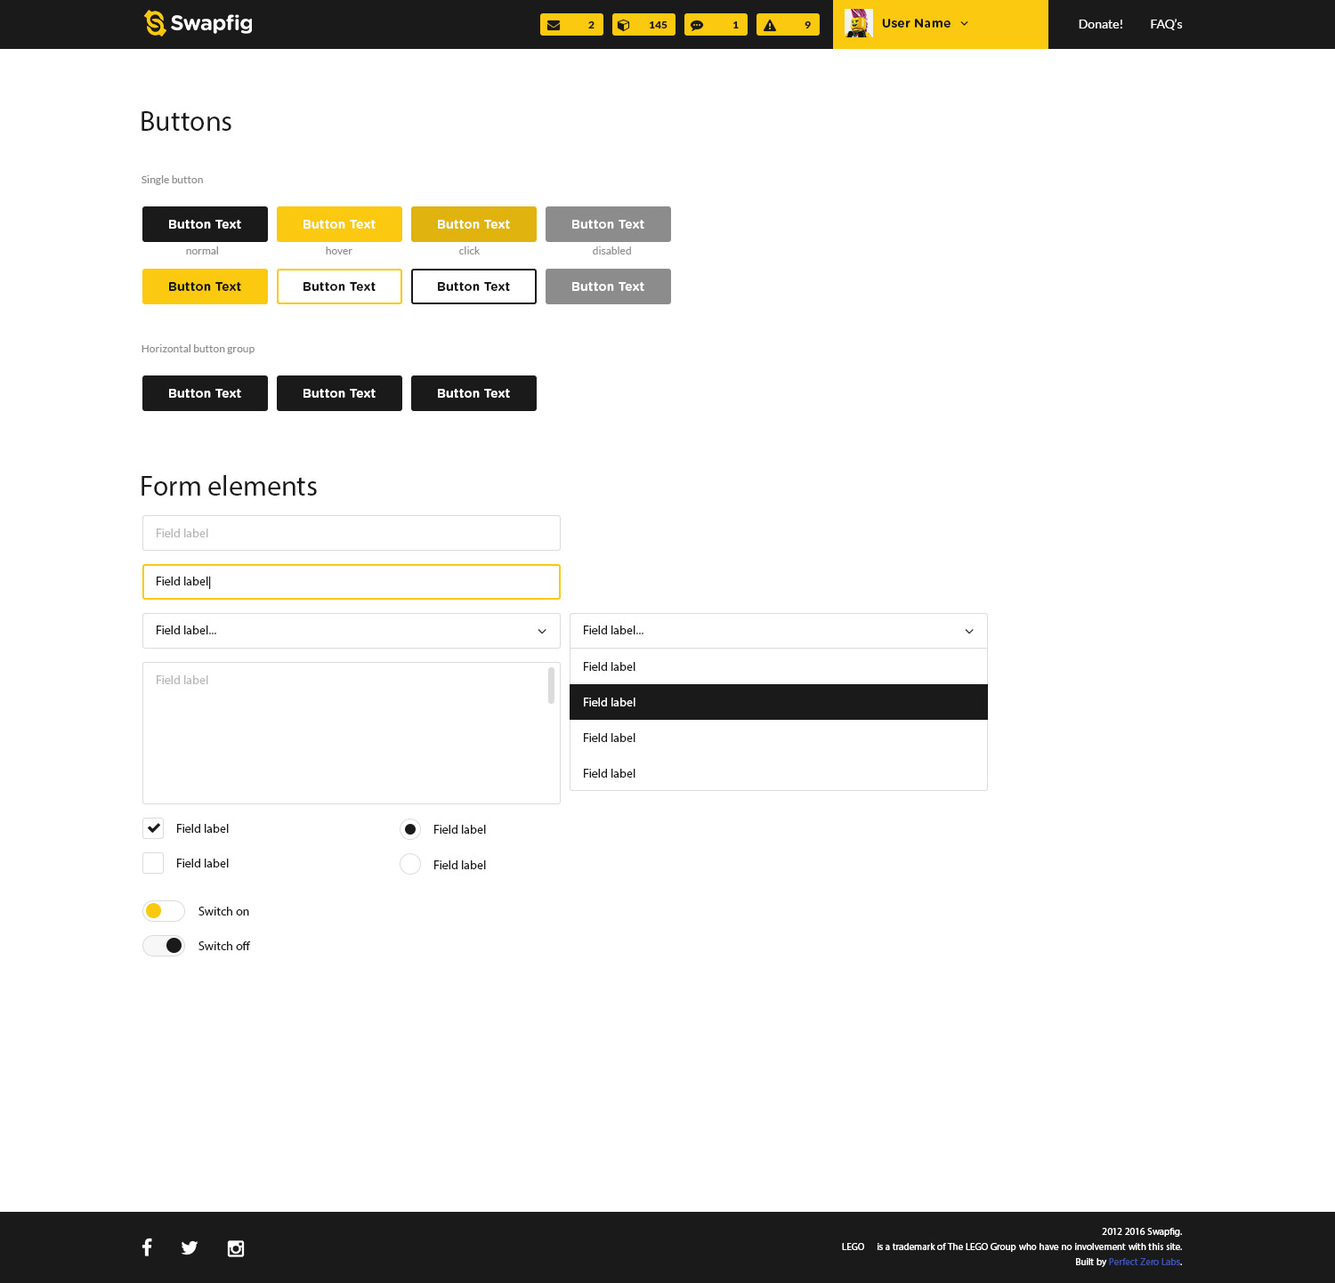Click the normal black Button Text button
This screenshot has height=1283, width=1335.
coord(205,223)
